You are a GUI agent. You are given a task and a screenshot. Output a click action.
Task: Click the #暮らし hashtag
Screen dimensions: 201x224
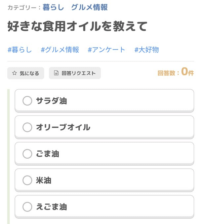pyautogui.click(x=20, y=50)
